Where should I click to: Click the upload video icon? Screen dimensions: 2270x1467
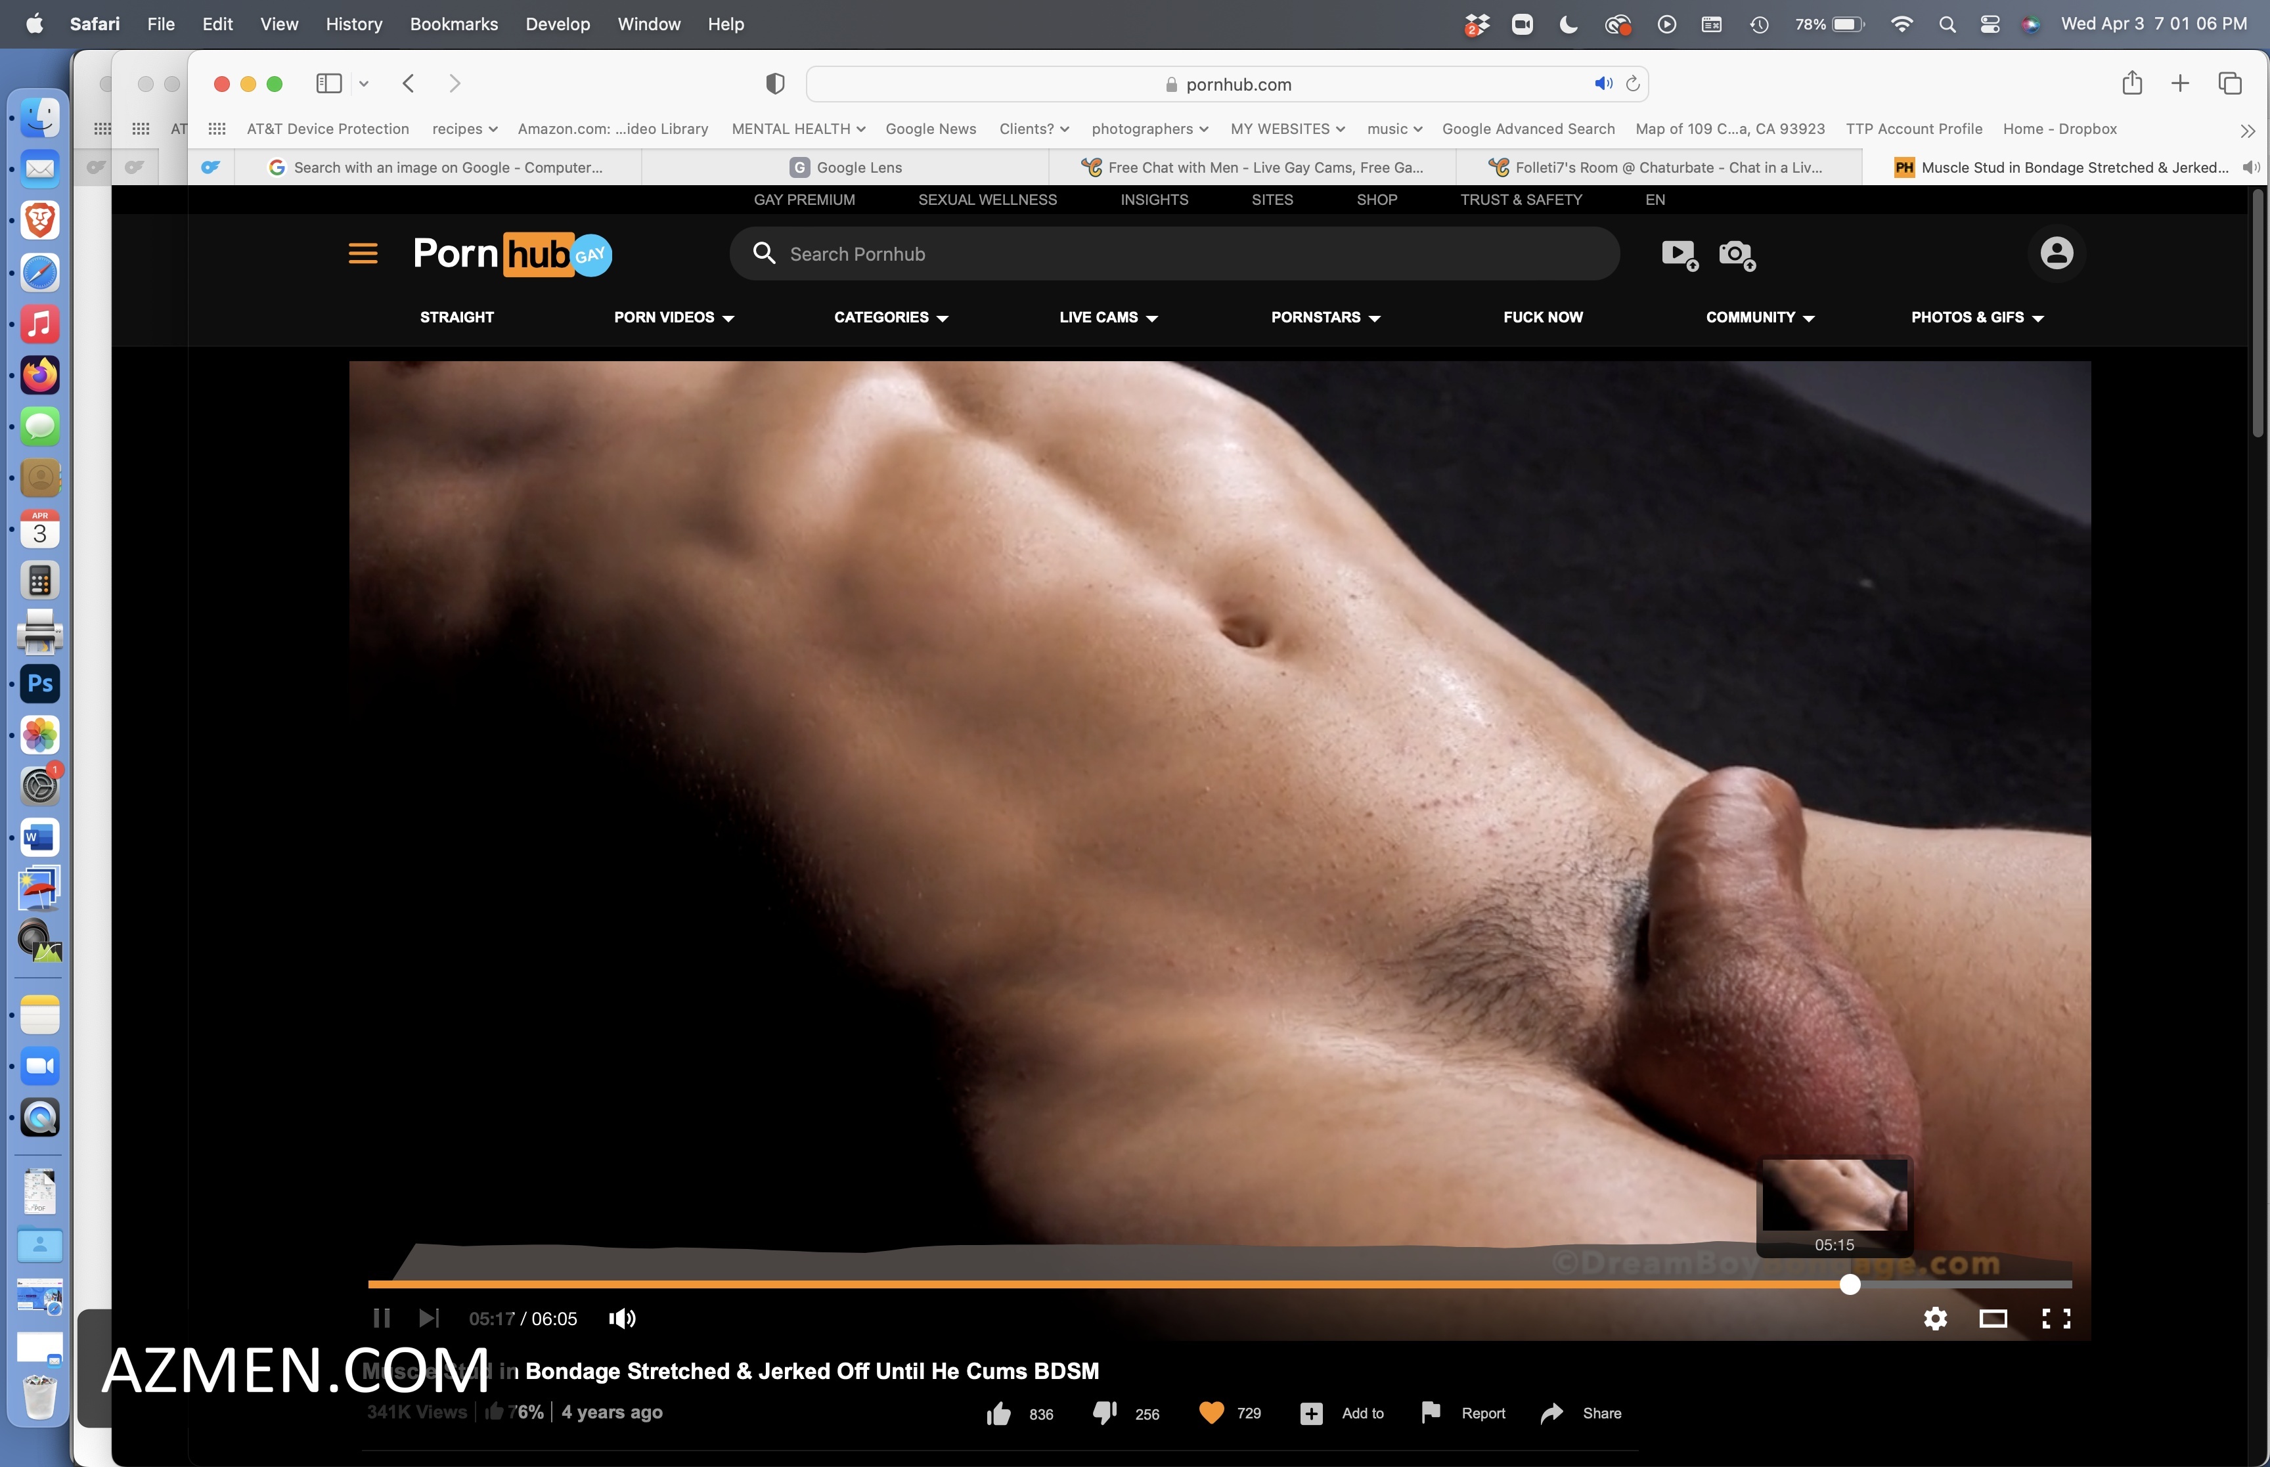(x=1678, y=254)
